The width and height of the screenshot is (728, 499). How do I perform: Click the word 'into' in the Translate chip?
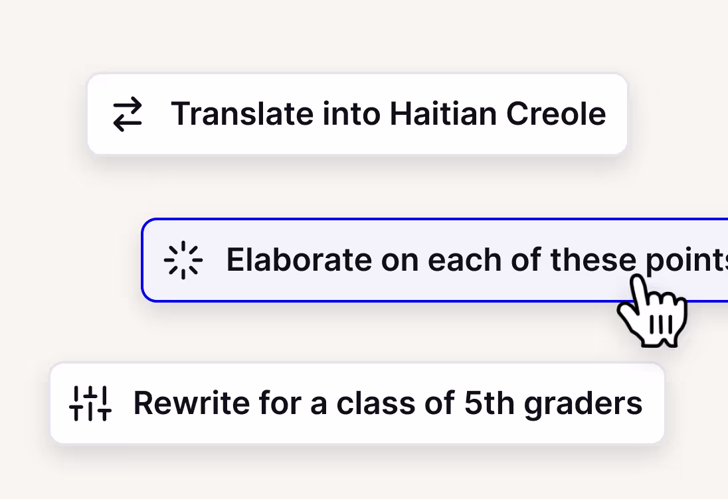coord(351,114)
